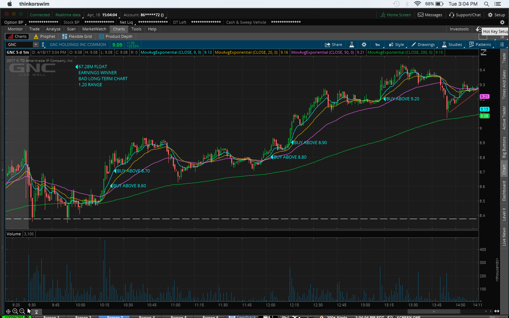Click the zoom in magnifier icon

[x=15, y=311]
